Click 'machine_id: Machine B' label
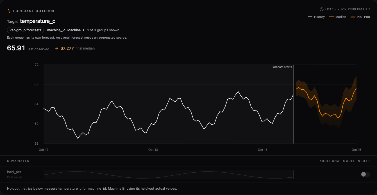 click(65, 30)
